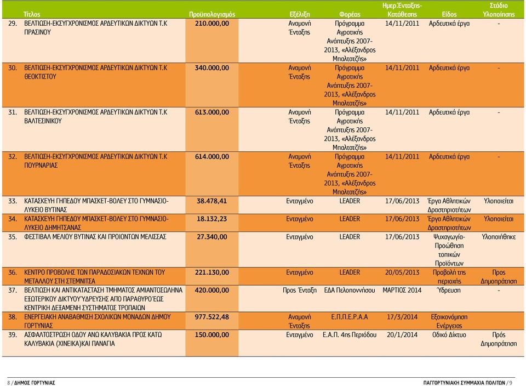Click the 'Προϋπολογισμός' column header
526x386 pixels.
tap(212, 14)
